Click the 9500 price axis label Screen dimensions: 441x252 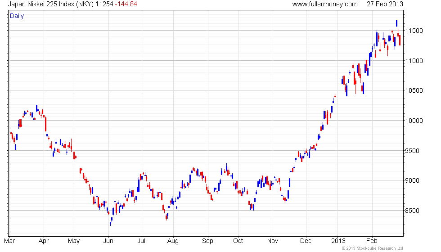(412, 151)
